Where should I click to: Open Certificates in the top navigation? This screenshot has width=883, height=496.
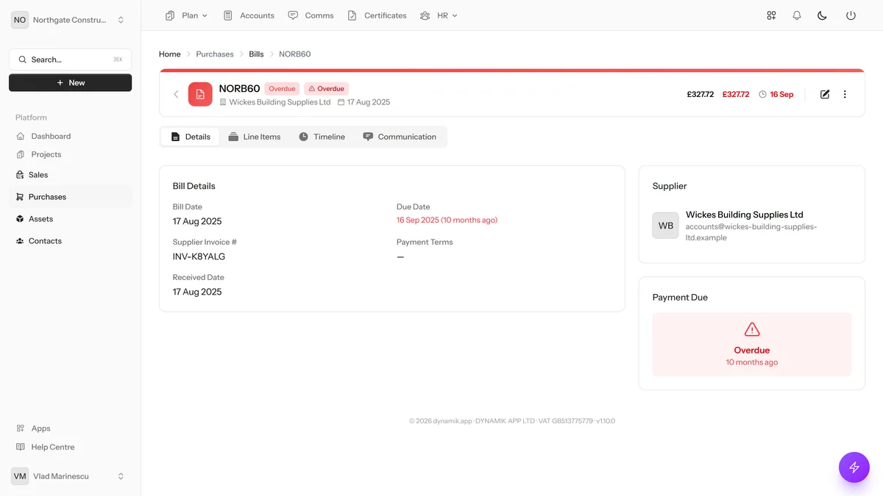tap(377, 15)
